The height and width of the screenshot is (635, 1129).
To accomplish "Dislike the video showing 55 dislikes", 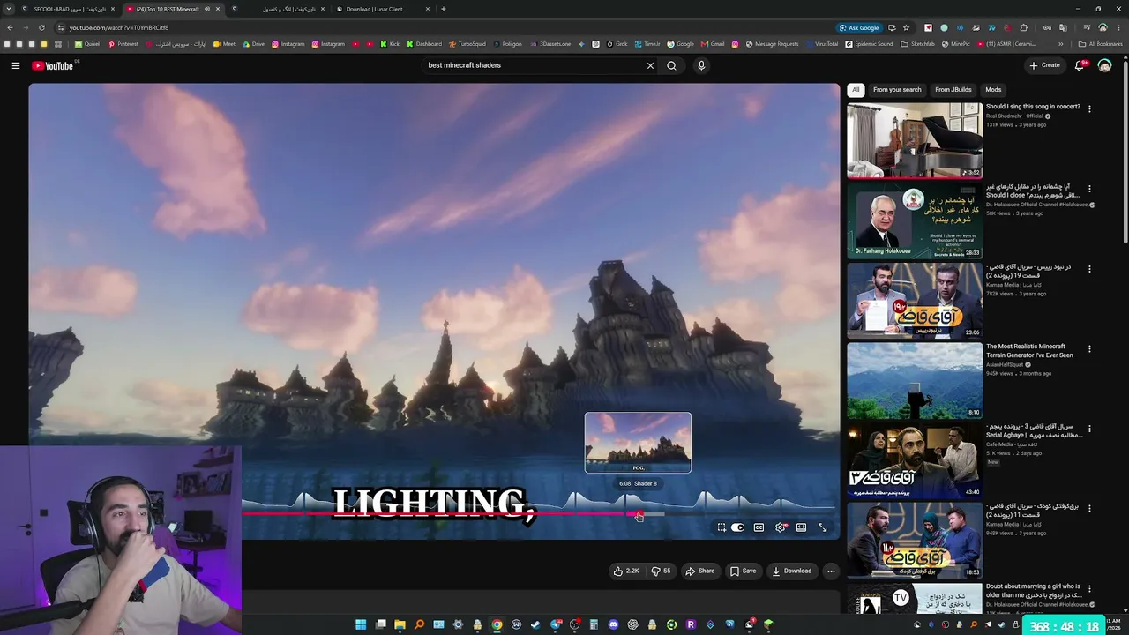I will 662,571.
